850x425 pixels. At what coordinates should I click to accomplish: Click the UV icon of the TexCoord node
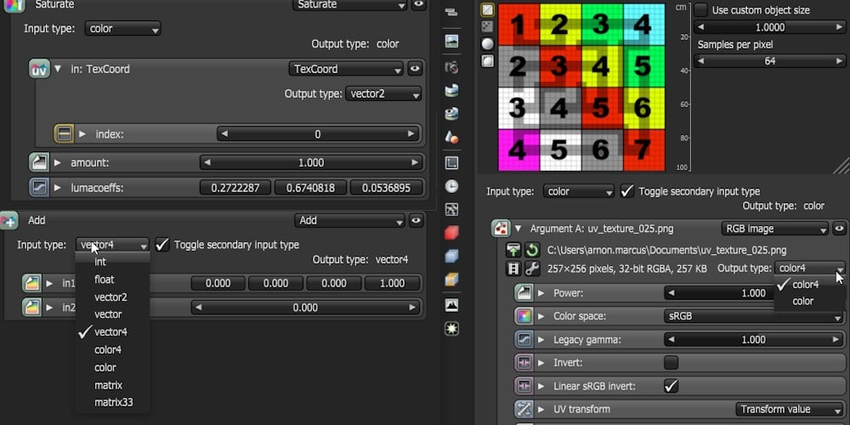click(39, 69)
